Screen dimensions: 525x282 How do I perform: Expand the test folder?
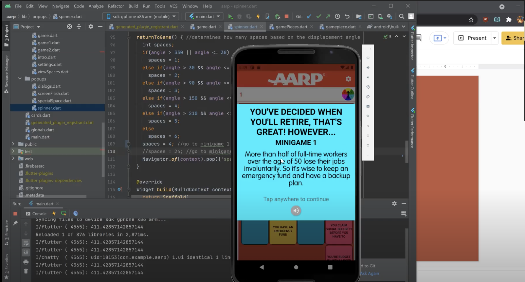[13, 151]
